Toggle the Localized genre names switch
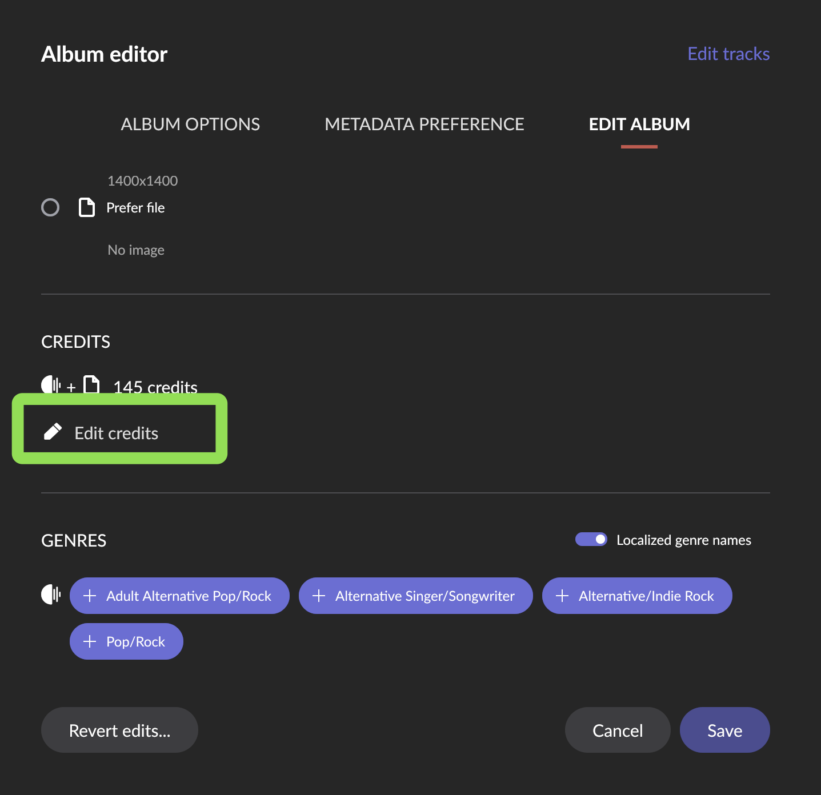 point(591,540)
